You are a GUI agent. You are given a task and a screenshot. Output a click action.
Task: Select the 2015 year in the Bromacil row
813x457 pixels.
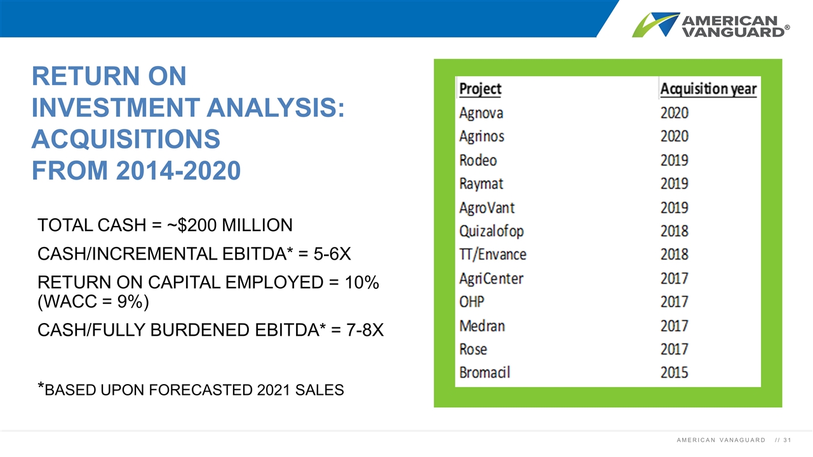(674, 373)
